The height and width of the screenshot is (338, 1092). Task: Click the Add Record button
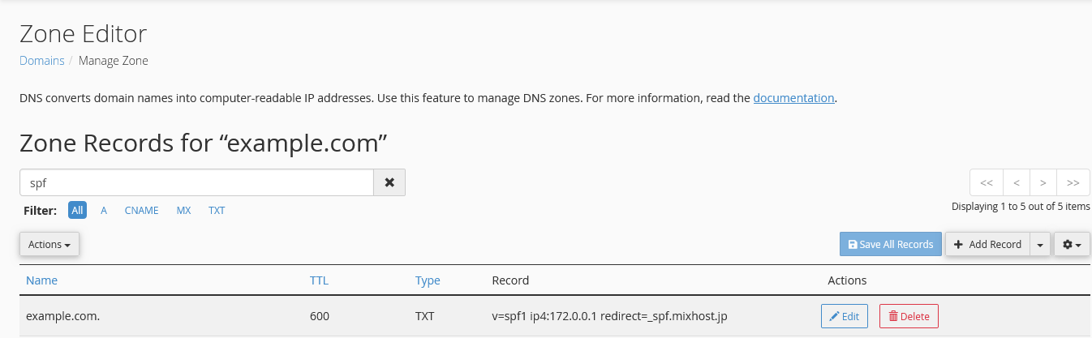point(987,244)
